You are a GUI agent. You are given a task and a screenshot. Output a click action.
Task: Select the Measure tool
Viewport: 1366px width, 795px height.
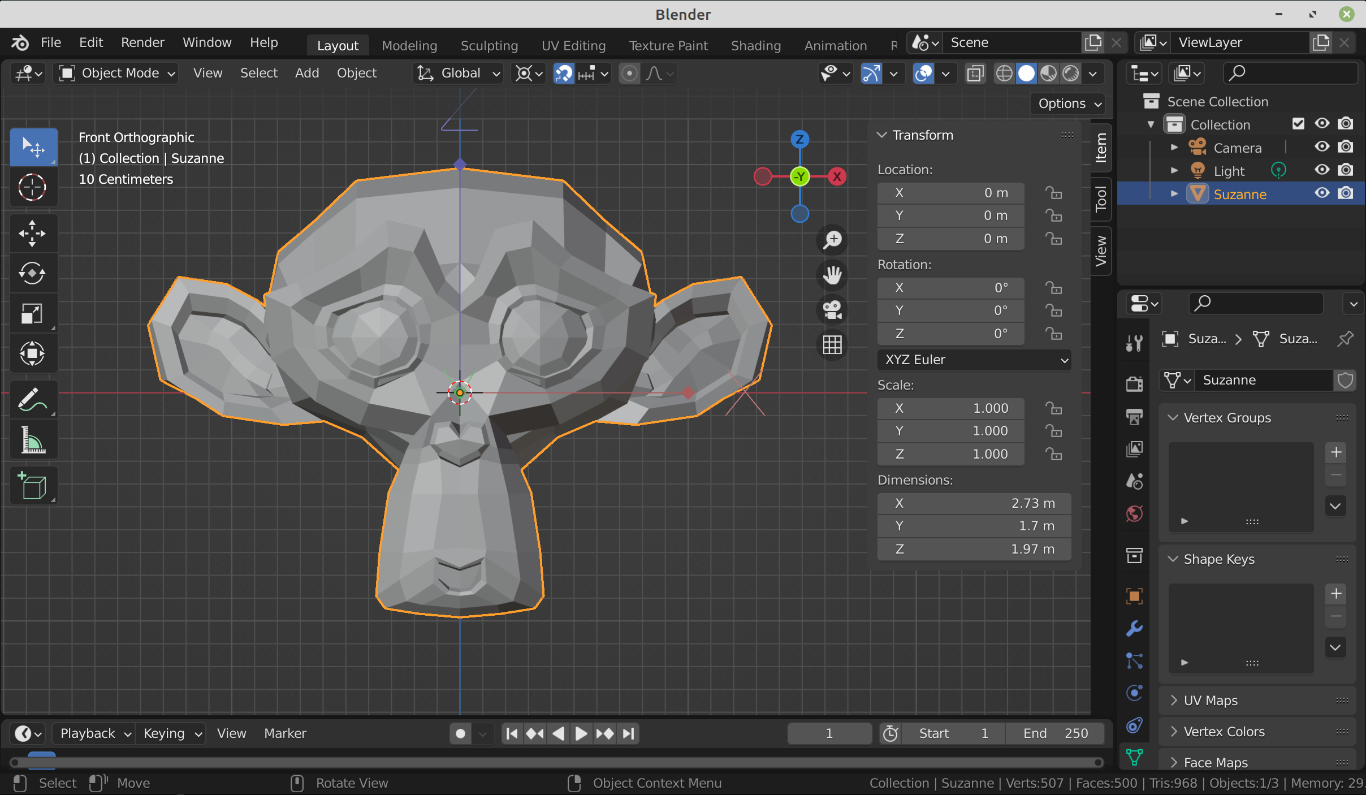coord(33,440)
